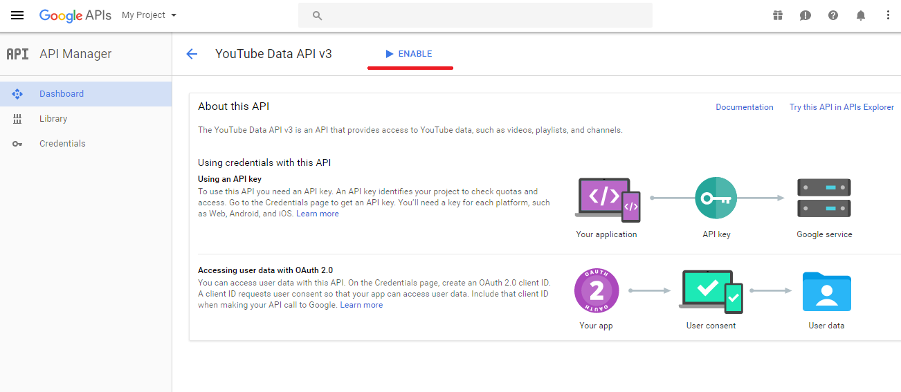Click the Google APIs logo
The image size is (901, 392).
pyautogui.click(x=75, y=15)
